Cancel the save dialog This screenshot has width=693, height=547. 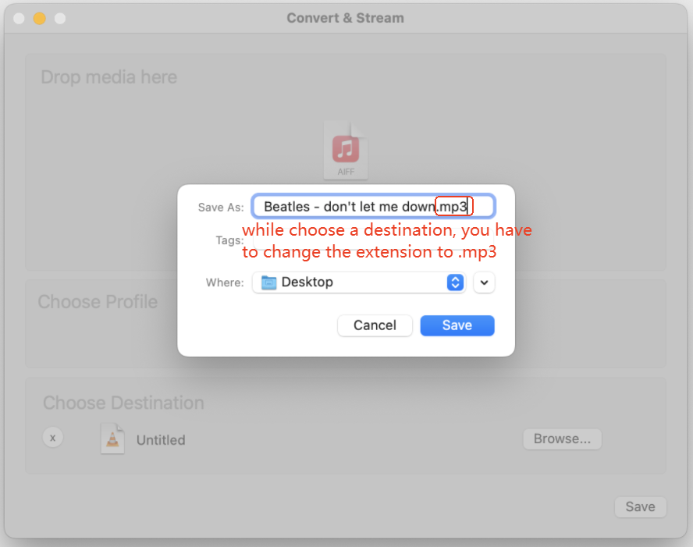coord(375,325)
